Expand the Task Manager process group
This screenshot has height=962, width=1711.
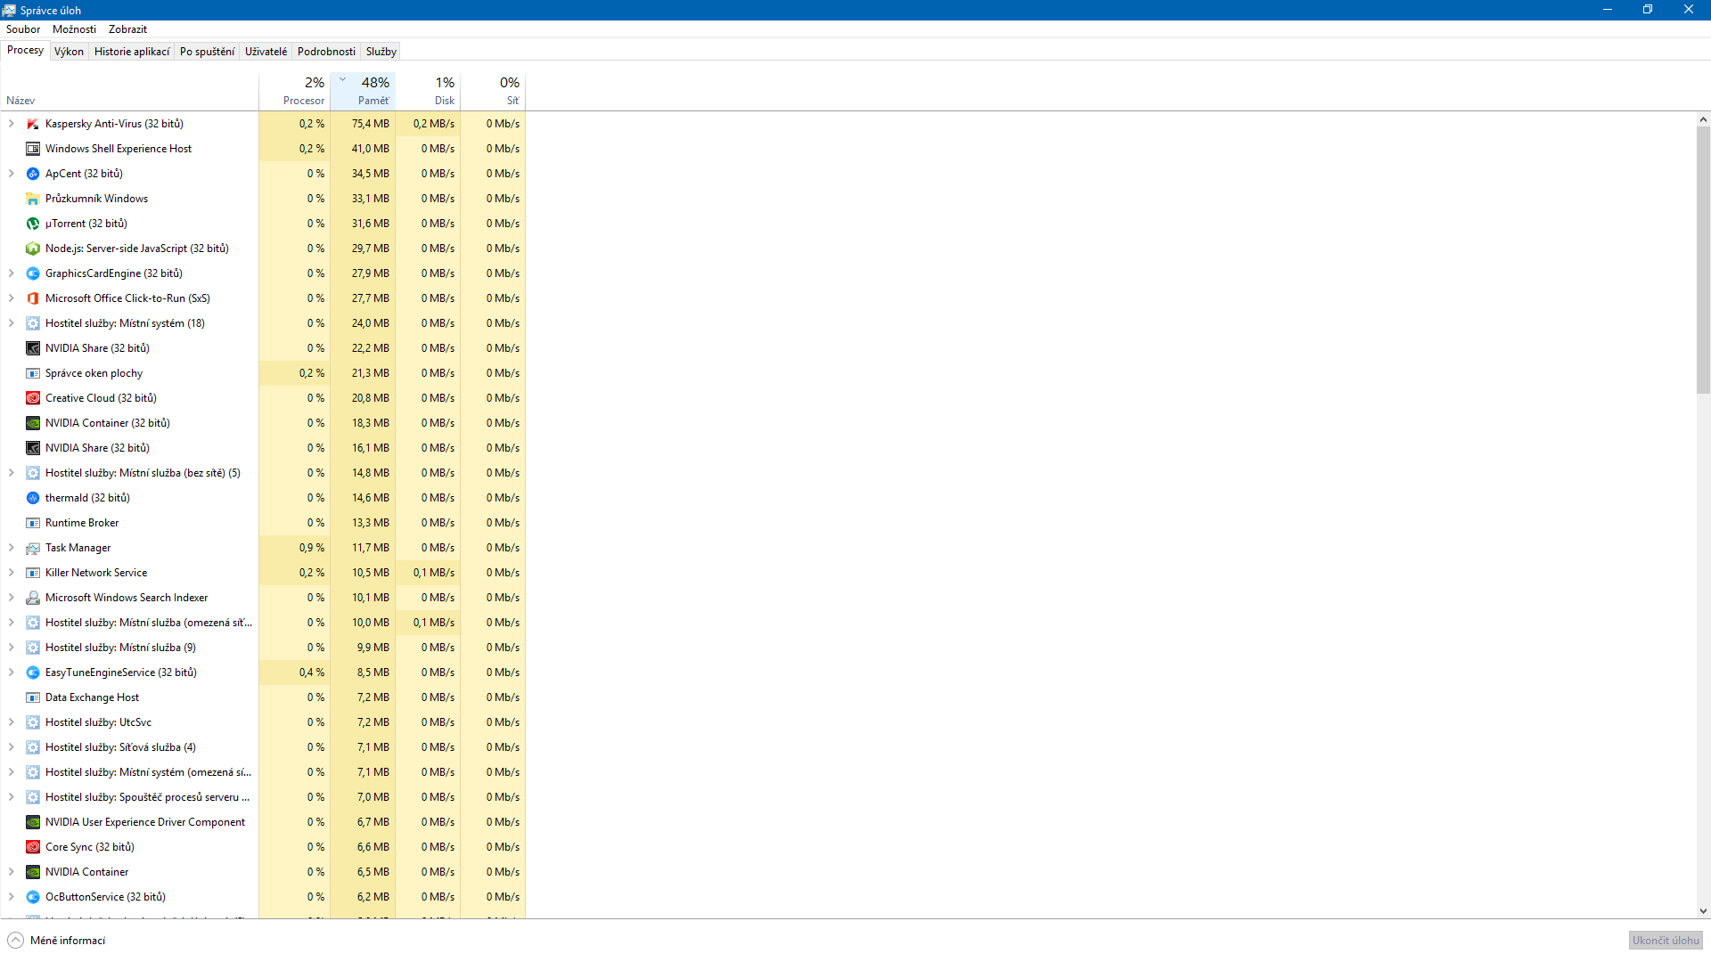(11, 548)
